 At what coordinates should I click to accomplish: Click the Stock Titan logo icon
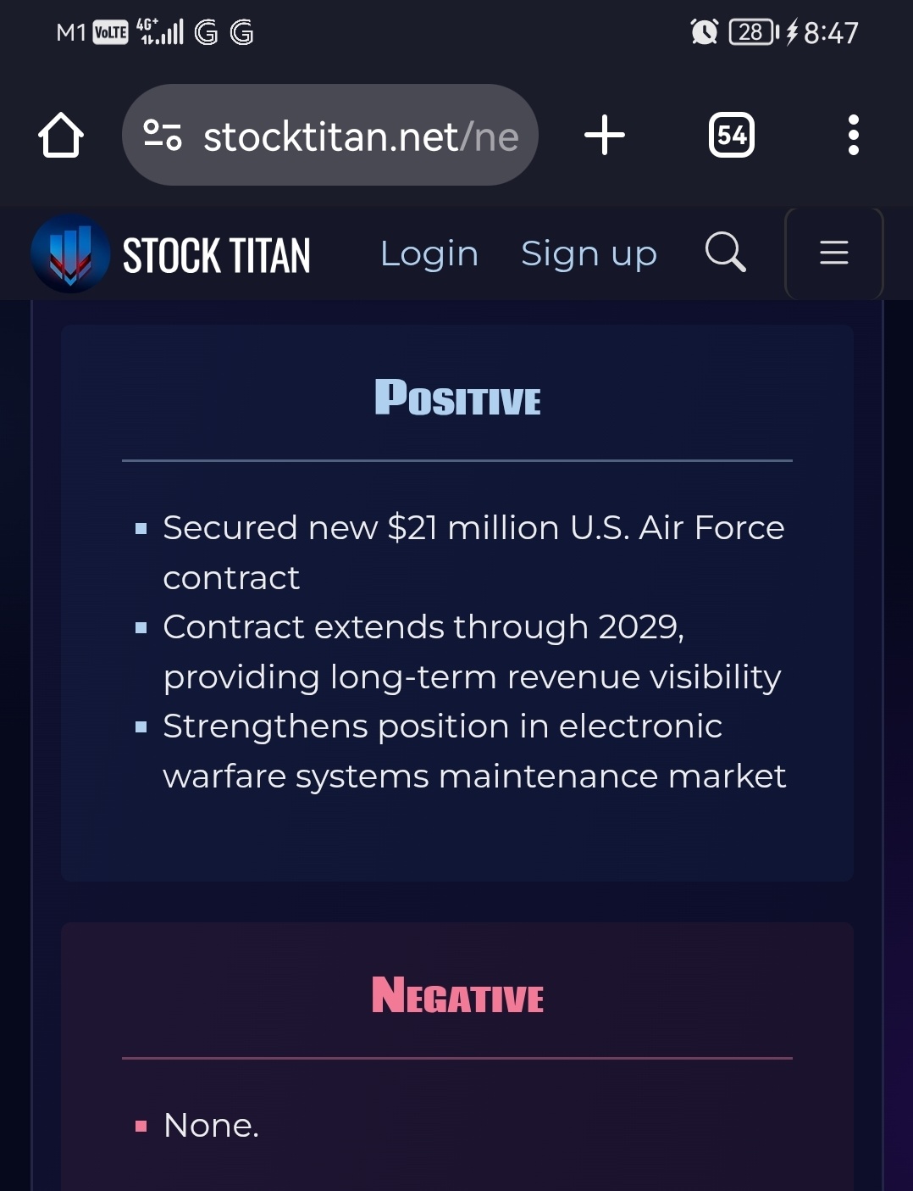pos(70,253)
